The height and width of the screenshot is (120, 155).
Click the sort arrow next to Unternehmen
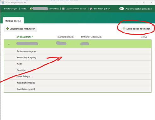click(32, 37)
